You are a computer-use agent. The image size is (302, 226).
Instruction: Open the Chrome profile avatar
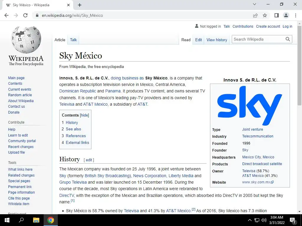(286, 15)
